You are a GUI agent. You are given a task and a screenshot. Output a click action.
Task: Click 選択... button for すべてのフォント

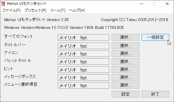pyautogui.click(x=125, y=37)
